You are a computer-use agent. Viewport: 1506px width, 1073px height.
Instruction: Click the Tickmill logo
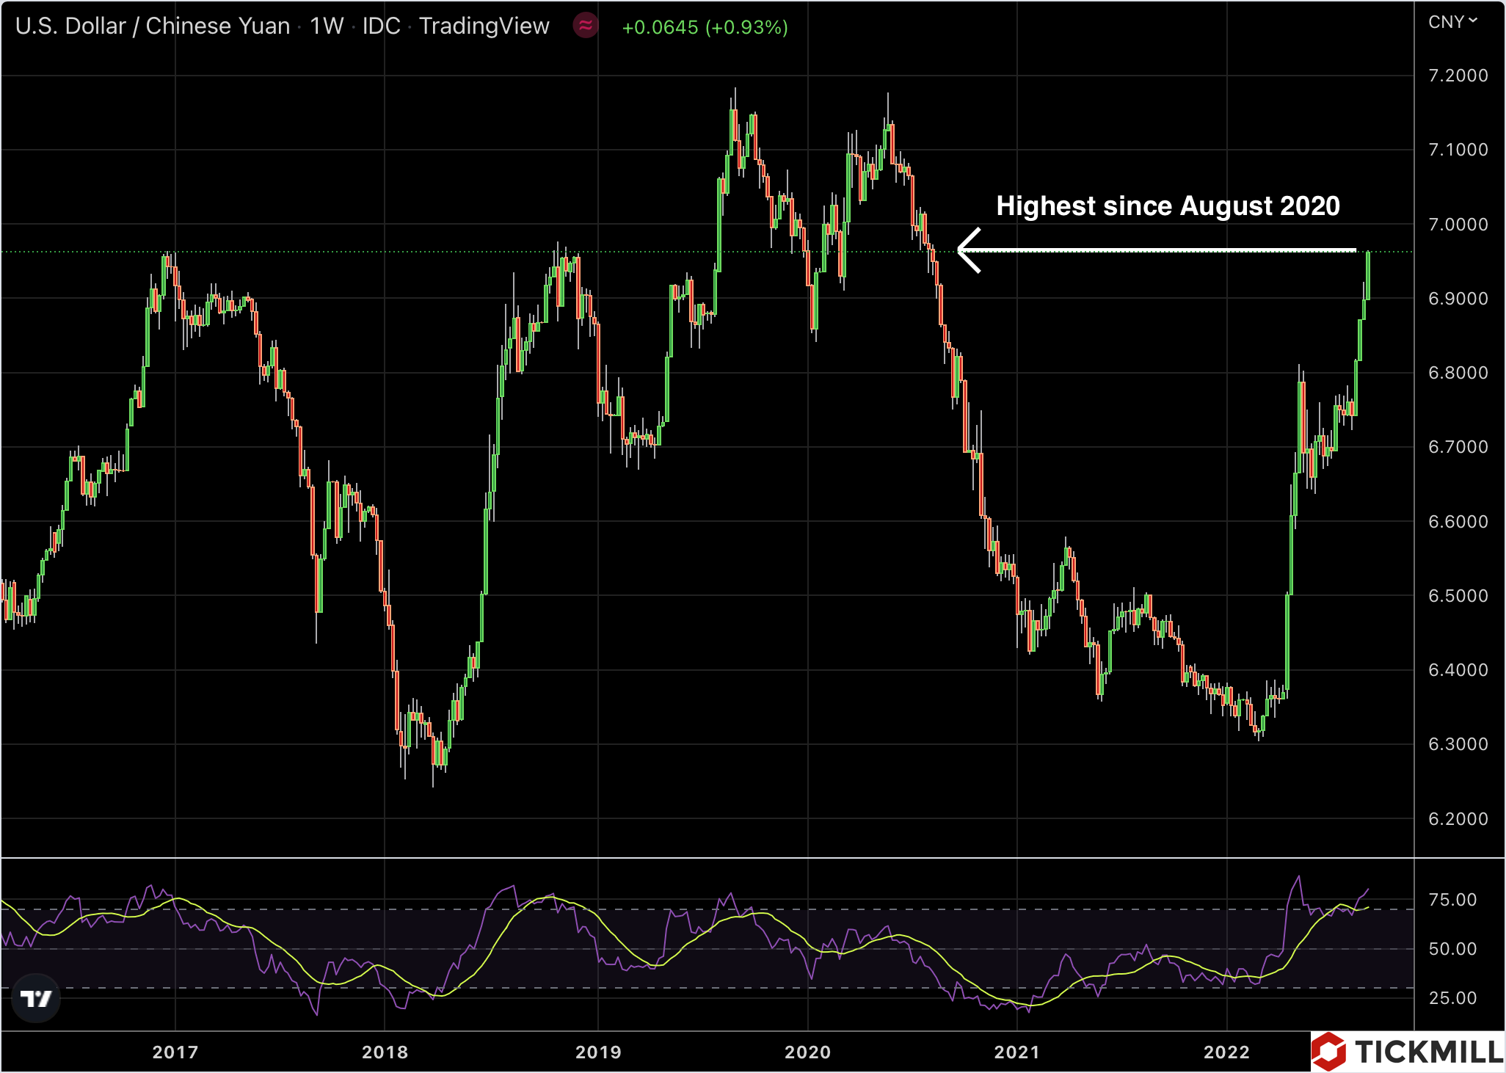pos(1407,1051)
